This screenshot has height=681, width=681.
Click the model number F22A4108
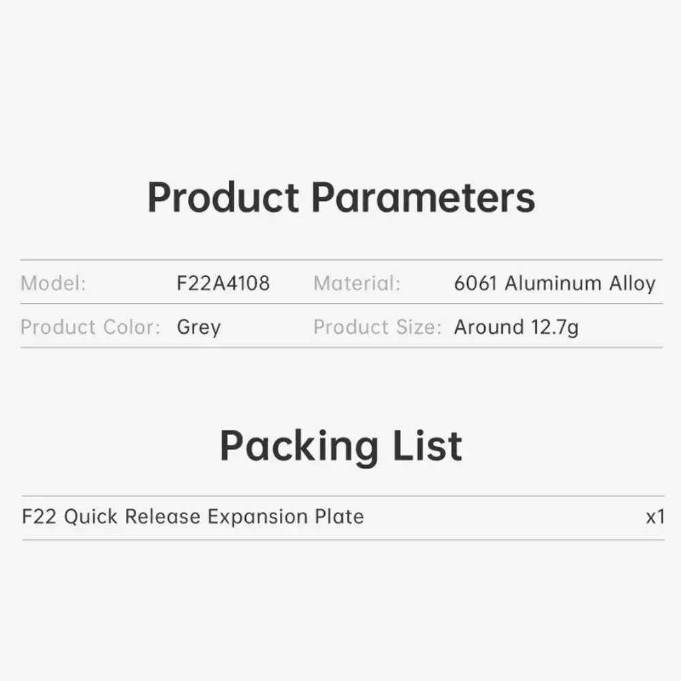tap(223, 283)
